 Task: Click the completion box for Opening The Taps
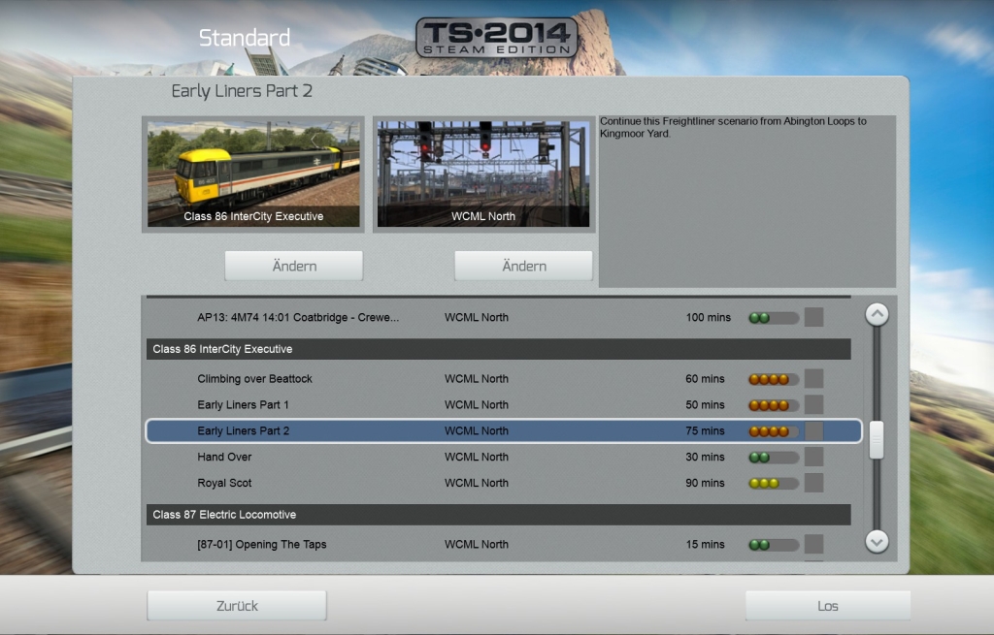click(x=814, y=544)
